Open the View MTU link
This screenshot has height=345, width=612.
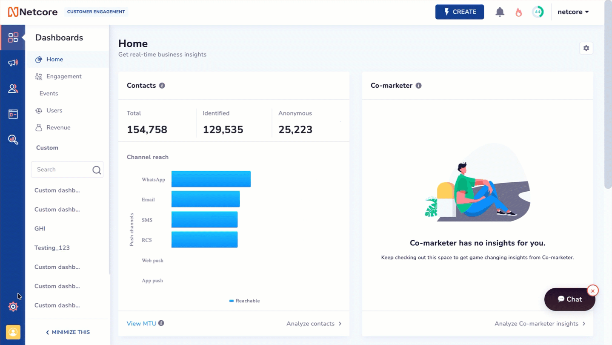click(x=141, y=324)
